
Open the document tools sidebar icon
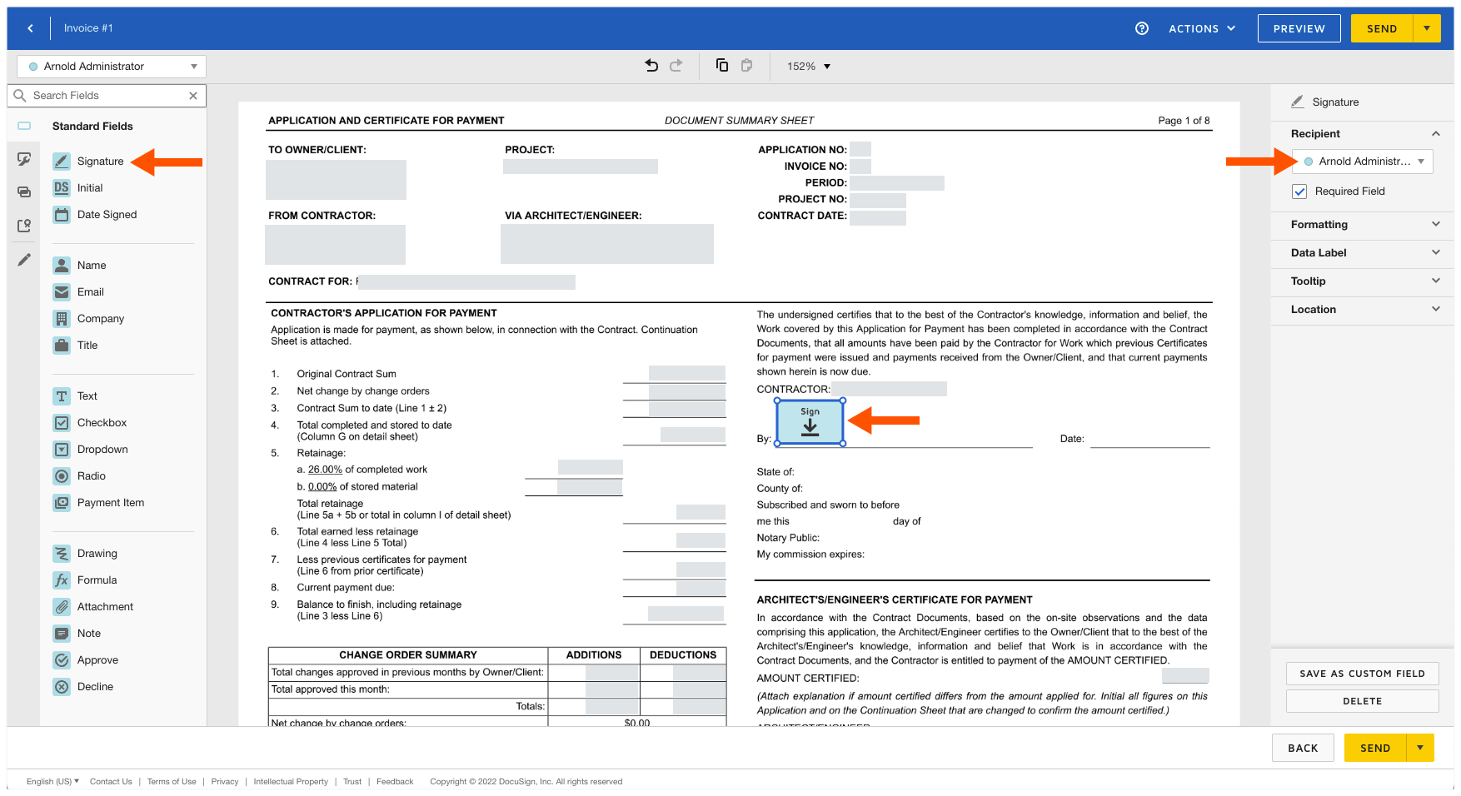click(24, 226)
